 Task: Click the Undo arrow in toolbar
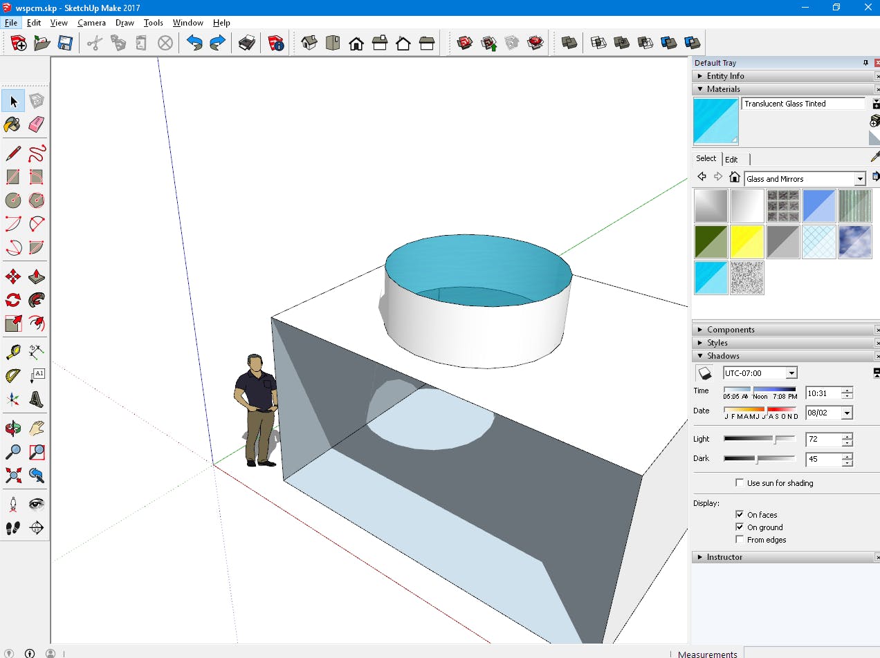pyautogui.click(x=194, y=44)
